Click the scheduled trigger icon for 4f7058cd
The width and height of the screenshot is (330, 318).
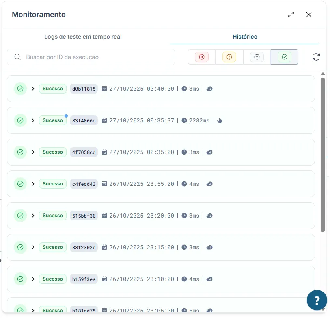209,152
